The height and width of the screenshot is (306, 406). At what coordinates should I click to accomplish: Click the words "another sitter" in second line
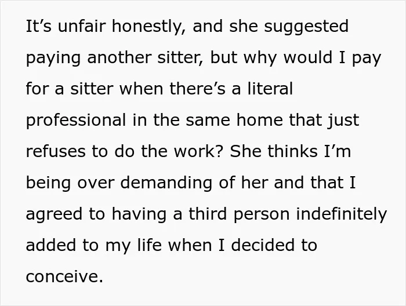coord(144,58)
